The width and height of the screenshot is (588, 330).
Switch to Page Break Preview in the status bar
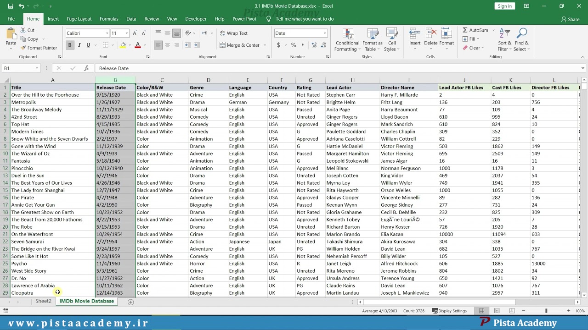(x=511, y=311)
